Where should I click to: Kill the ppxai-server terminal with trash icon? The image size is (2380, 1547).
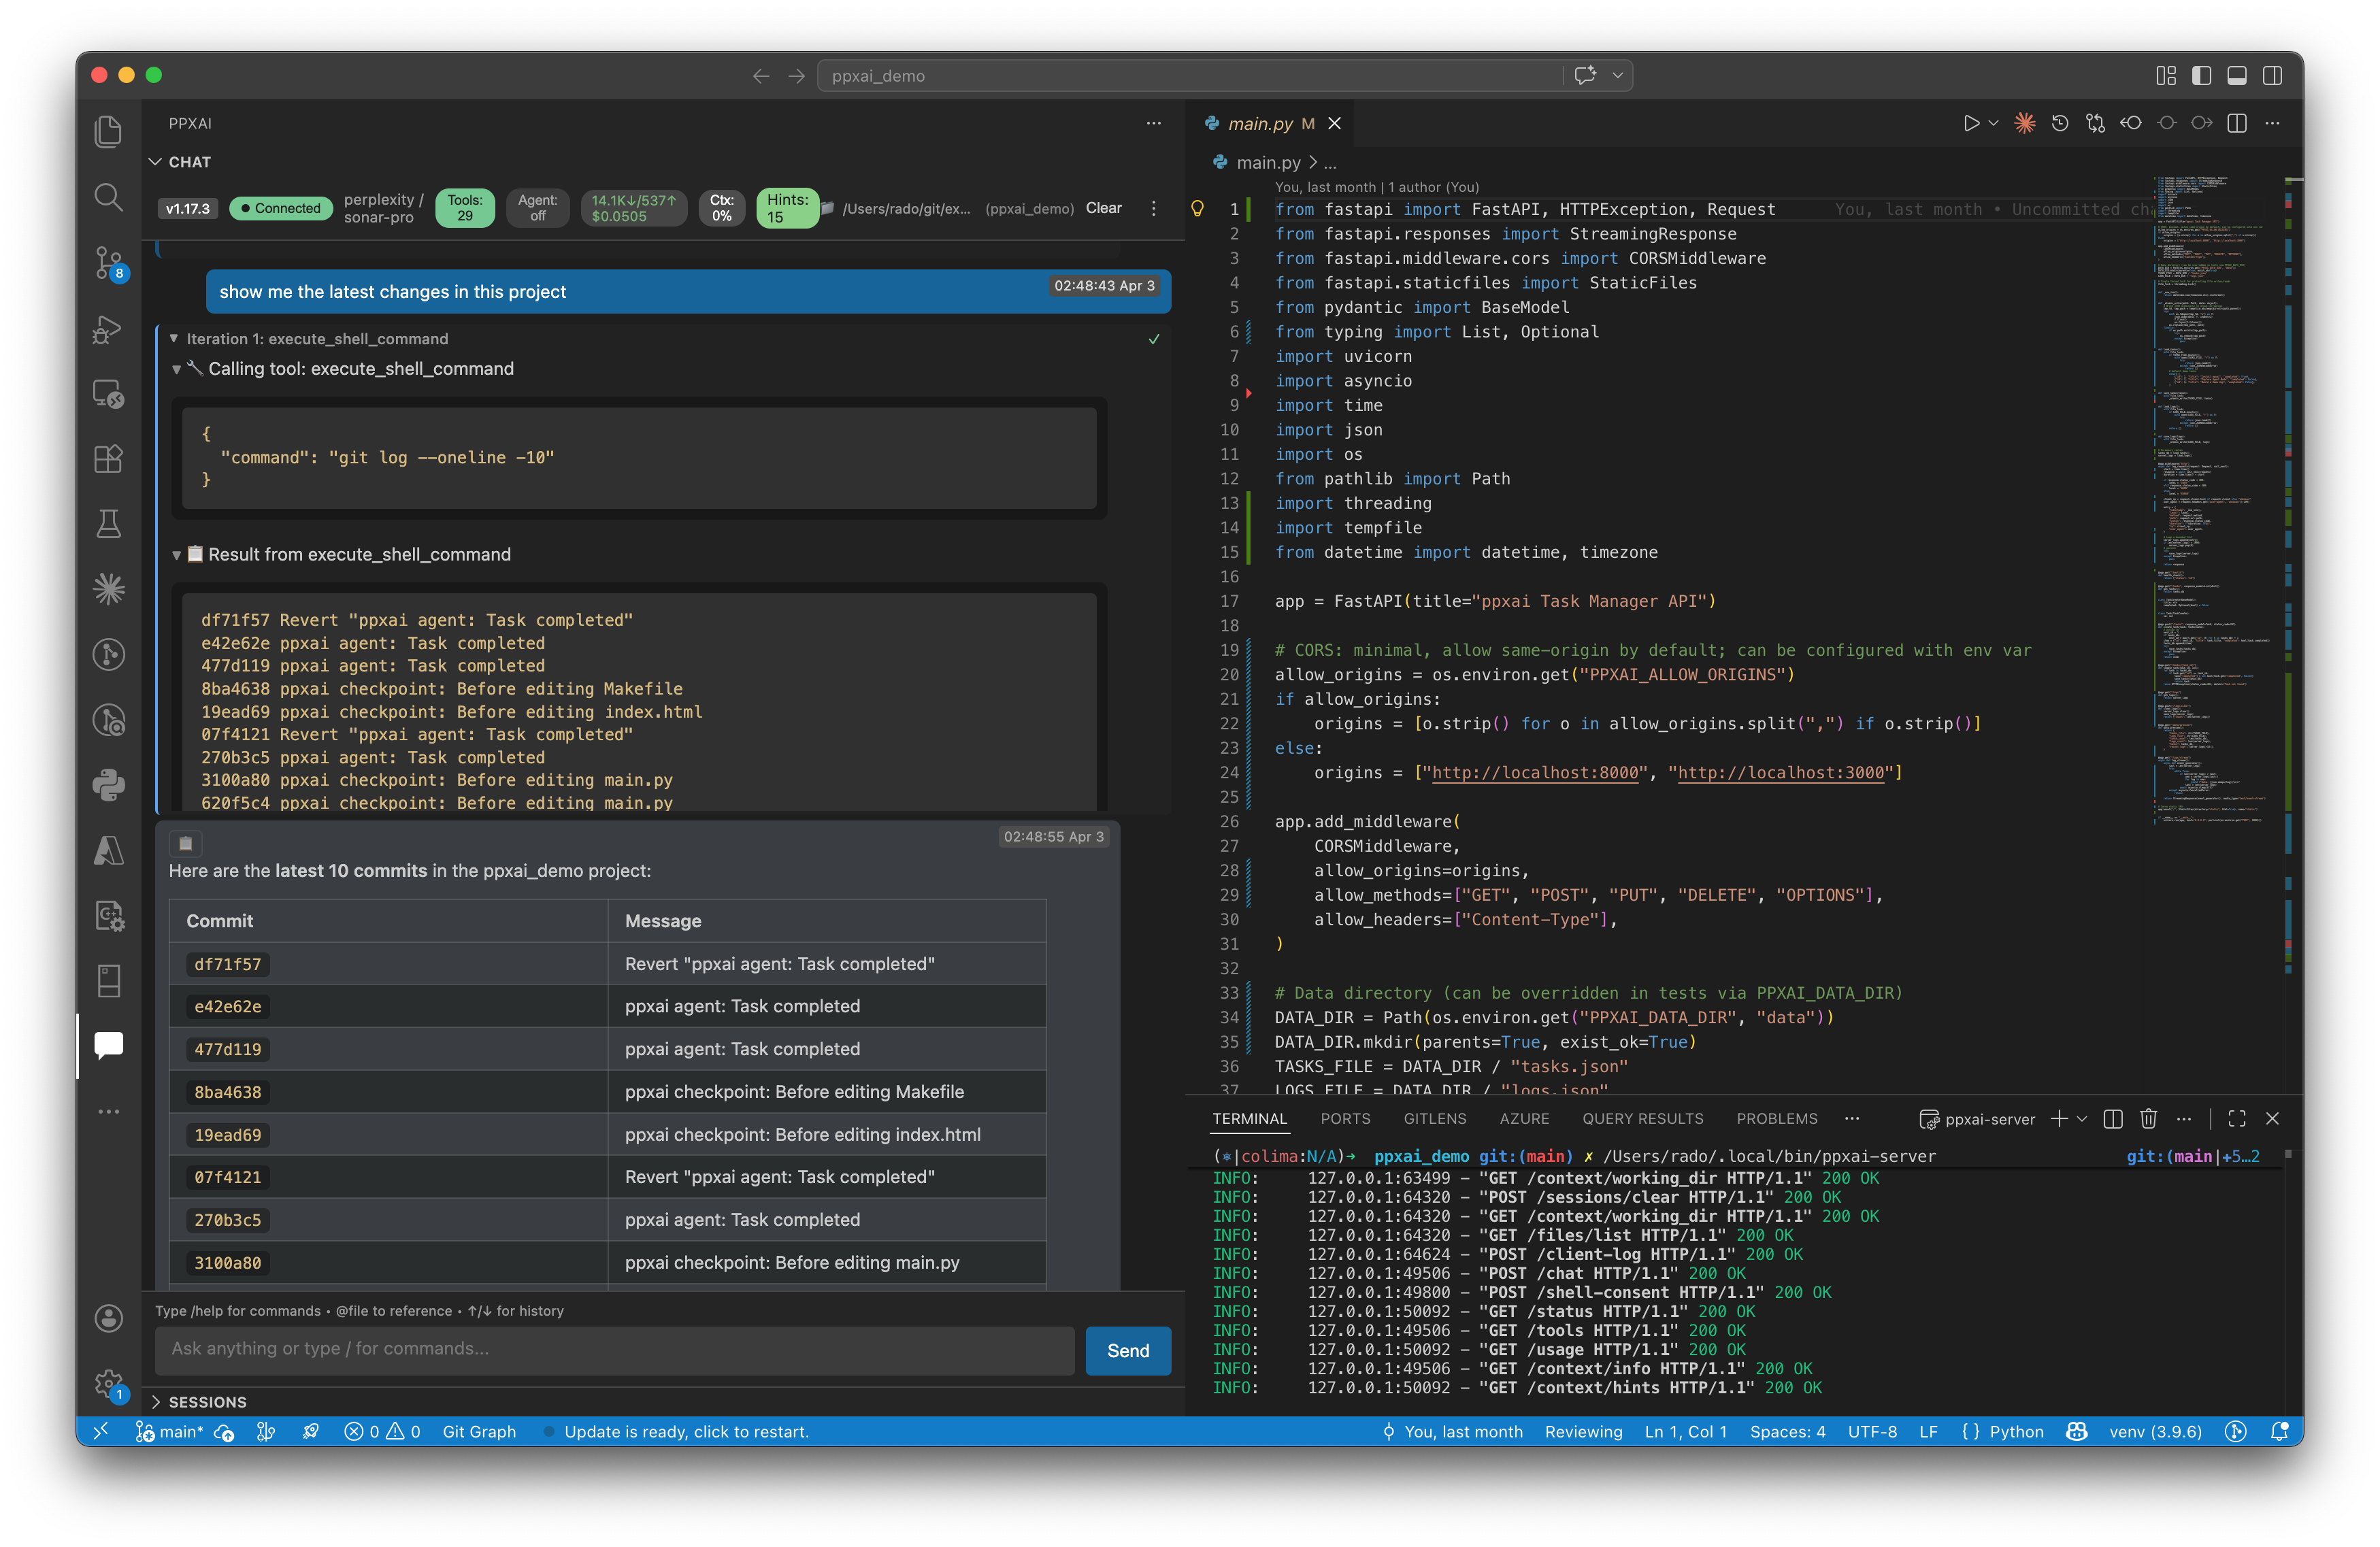2148,1119
